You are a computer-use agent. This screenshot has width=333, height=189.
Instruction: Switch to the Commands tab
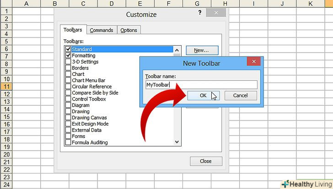pyautogui.click(x=101, y=30)
